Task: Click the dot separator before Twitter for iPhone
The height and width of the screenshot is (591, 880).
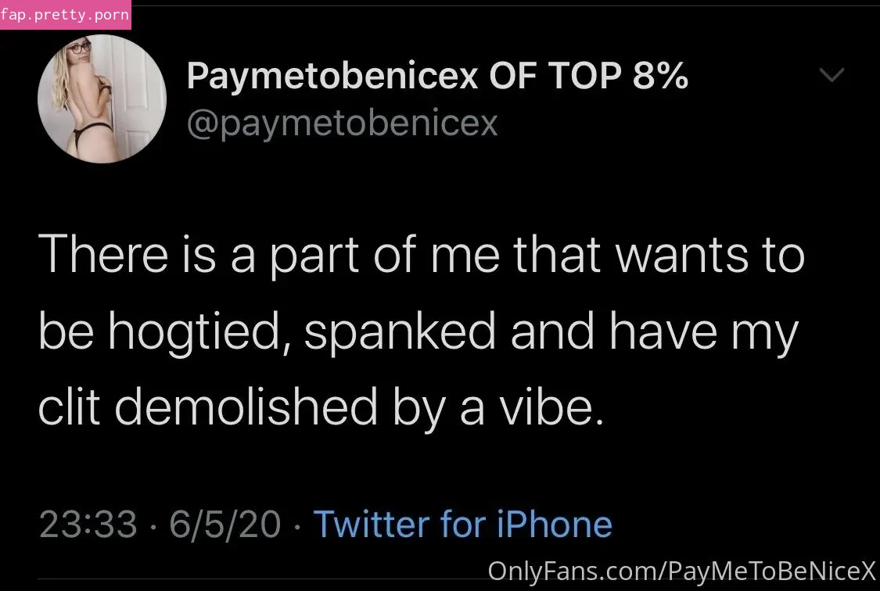Action: point(297,527)
